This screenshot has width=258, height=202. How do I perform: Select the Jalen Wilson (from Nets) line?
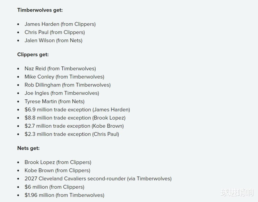point(53,41)
